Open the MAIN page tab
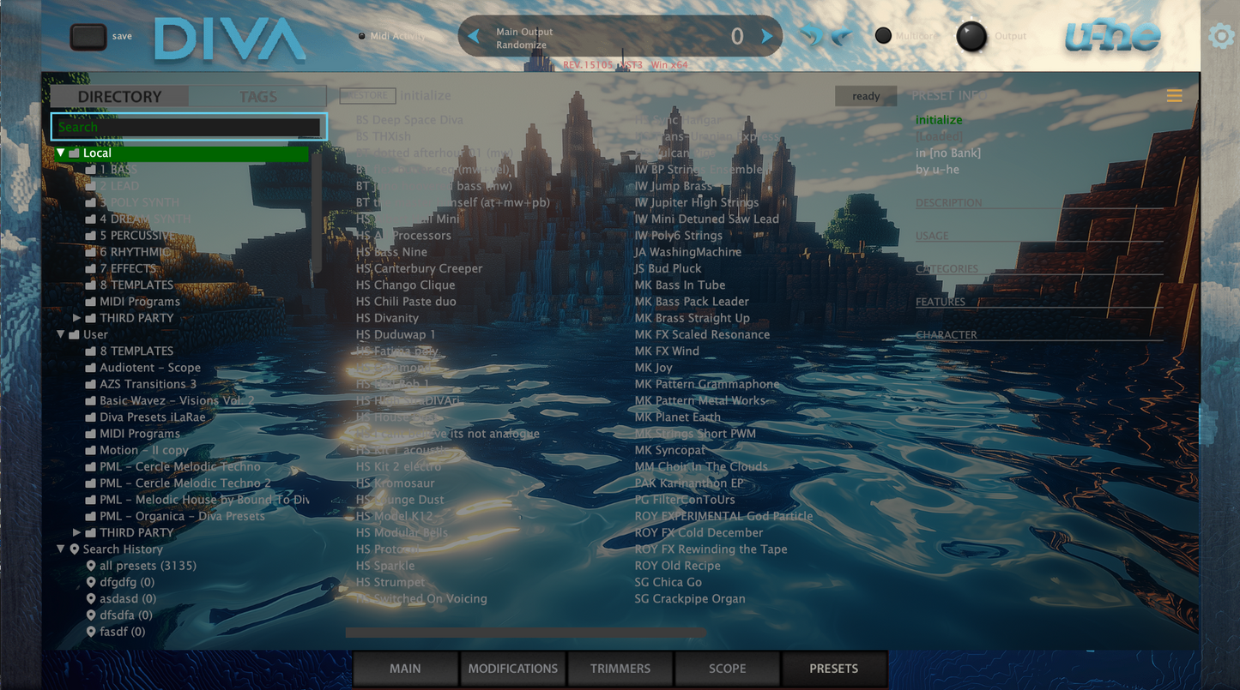 click(x=405, y=669)
